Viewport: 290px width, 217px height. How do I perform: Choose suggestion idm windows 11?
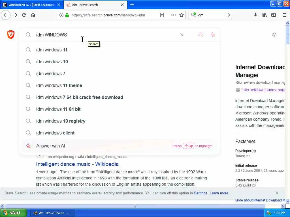[x=120, y=50]
